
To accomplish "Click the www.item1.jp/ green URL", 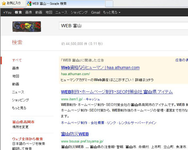I will point(72,99).
